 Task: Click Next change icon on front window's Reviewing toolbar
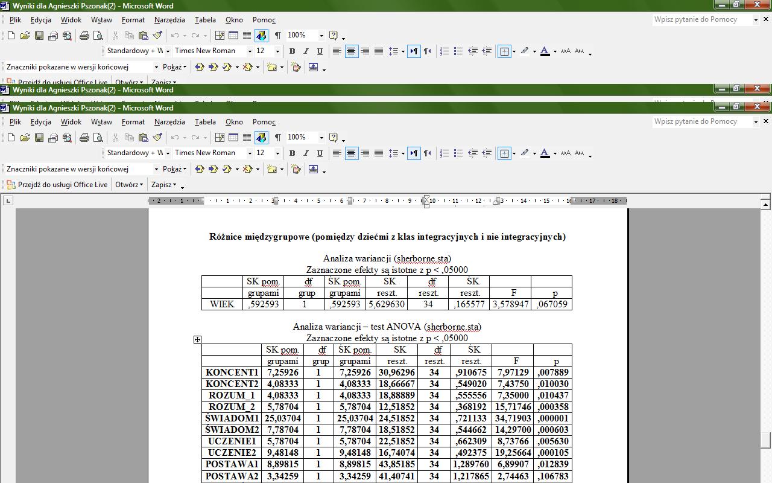[x=213, y=169]
